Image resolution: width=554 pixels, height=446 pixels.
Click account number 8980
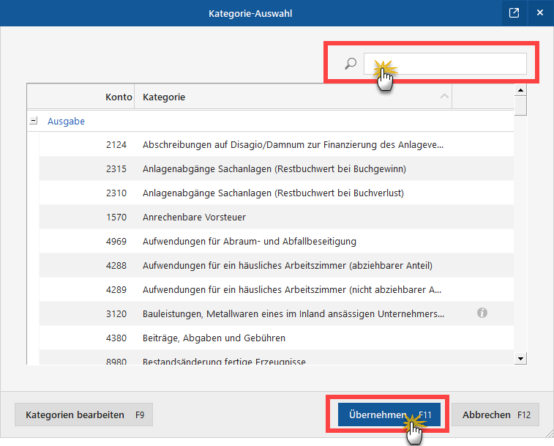click(116, 361)
